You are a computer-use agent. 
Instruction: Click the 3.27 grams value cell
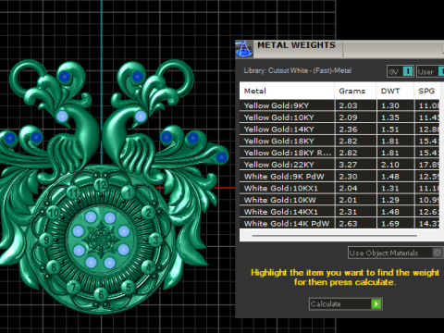point(355,165)
